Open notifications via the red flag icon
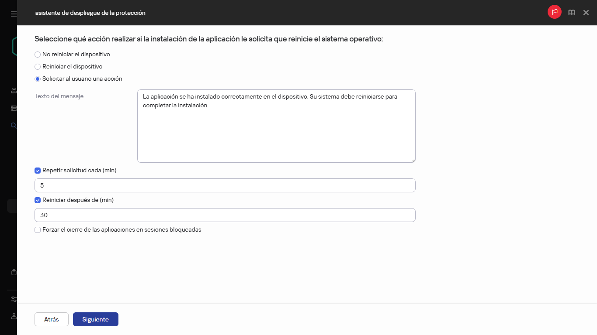Viewport: 597px width, 335px height. click(554, 12)
